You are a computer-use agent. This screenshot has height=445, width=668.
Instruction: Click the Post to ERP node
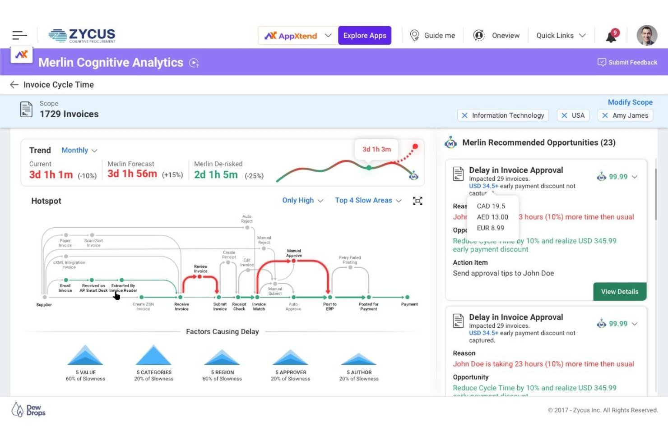pyautogui.click(x=330, y=298)
